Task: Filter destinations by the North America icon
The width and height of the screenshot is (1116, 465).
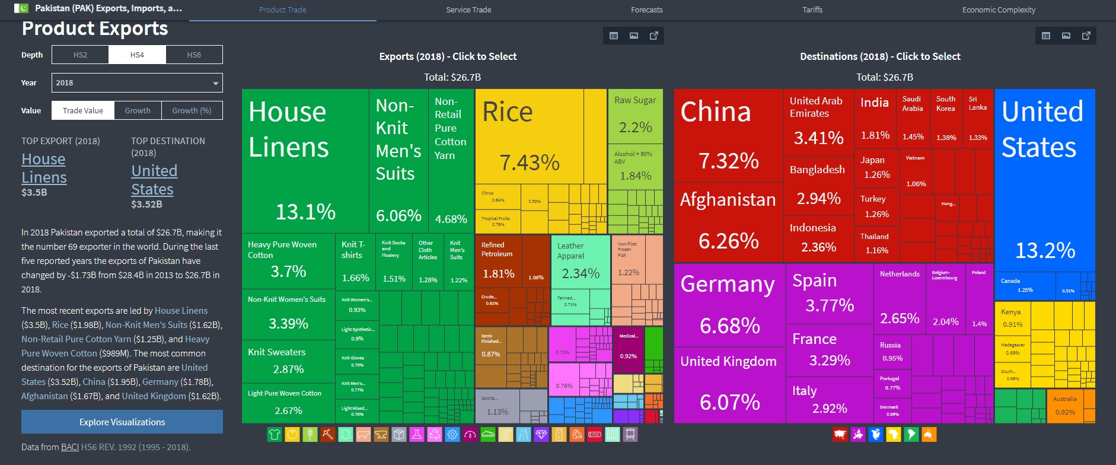Action: (876, 435)
